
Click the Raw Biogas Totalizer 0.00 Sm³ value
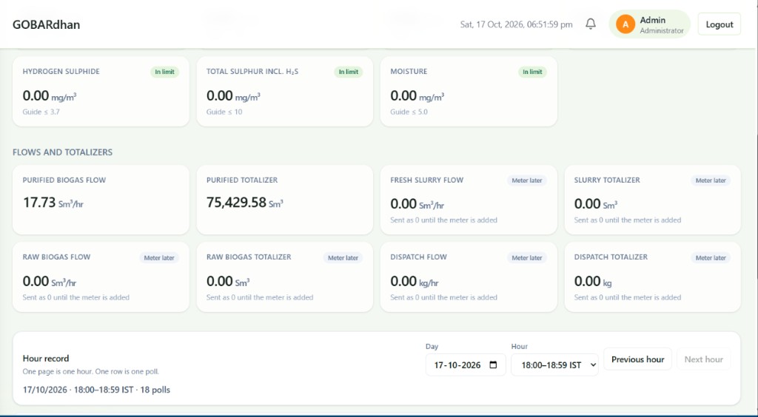pyautogui.click(x=228, y=282)
